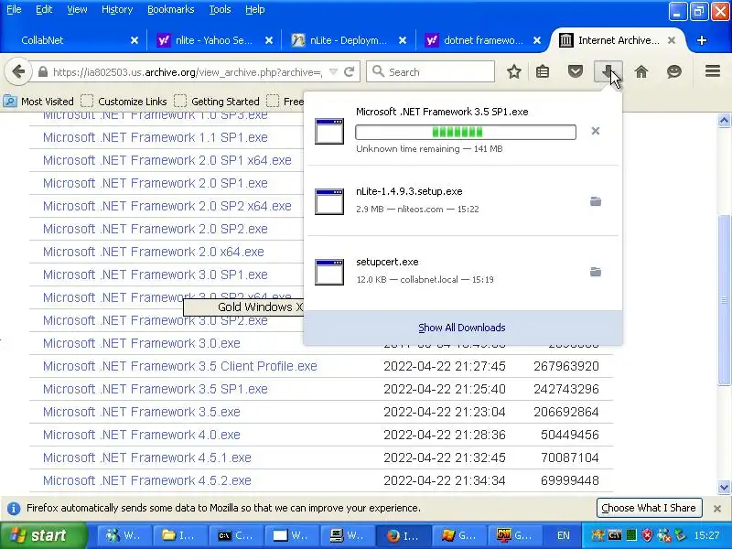Close the CollabNet tab
Screen dimensions: 732x549
tap(135, 40)
